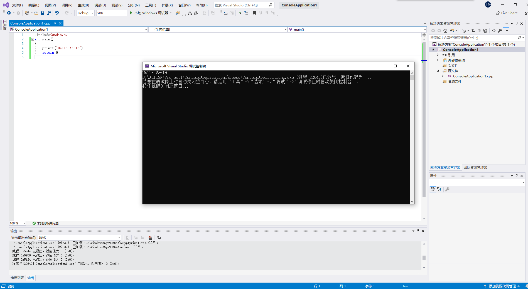The width and height of the screenshot is (528, 289).
Task: Toggle Preview Selected Items in Solution Explorer
Action: coord(506,31)
